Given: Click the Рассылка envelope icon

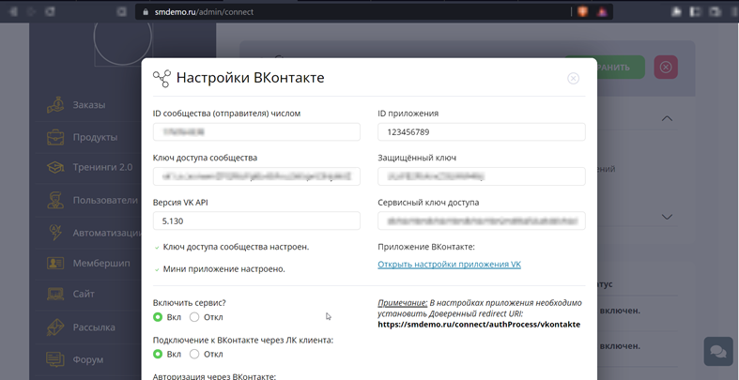Looking at the screenshot, I should click(55, 327).
